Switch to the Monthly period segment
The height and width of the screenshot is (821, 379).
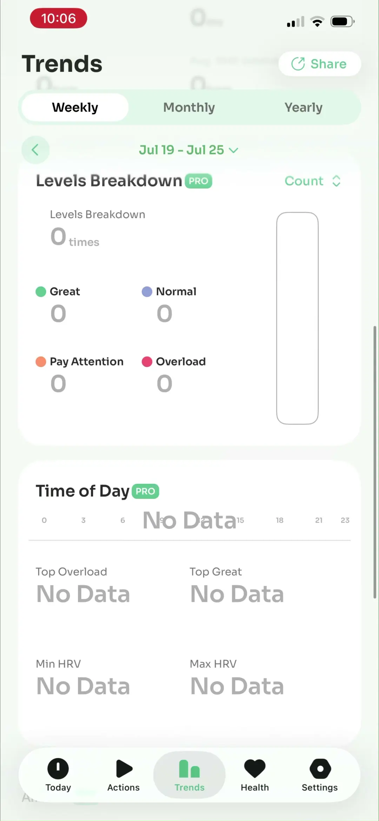click(x=189, y=107)
